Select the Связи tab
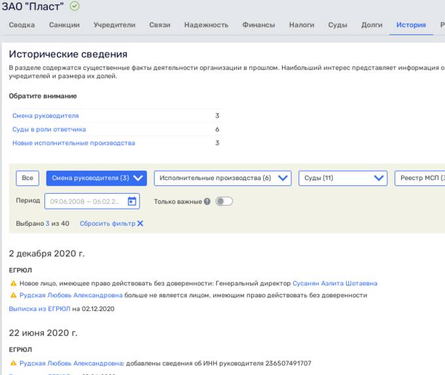Viewport: 445px width, 375px height. (160, 25)
